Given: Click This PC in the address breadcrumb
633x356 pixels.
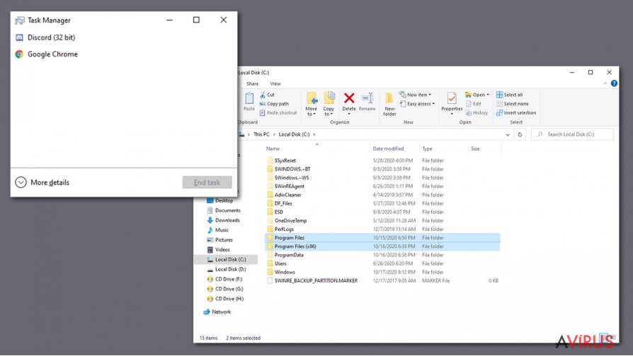Looking at the screenshot, I should [x=261, y=134].
